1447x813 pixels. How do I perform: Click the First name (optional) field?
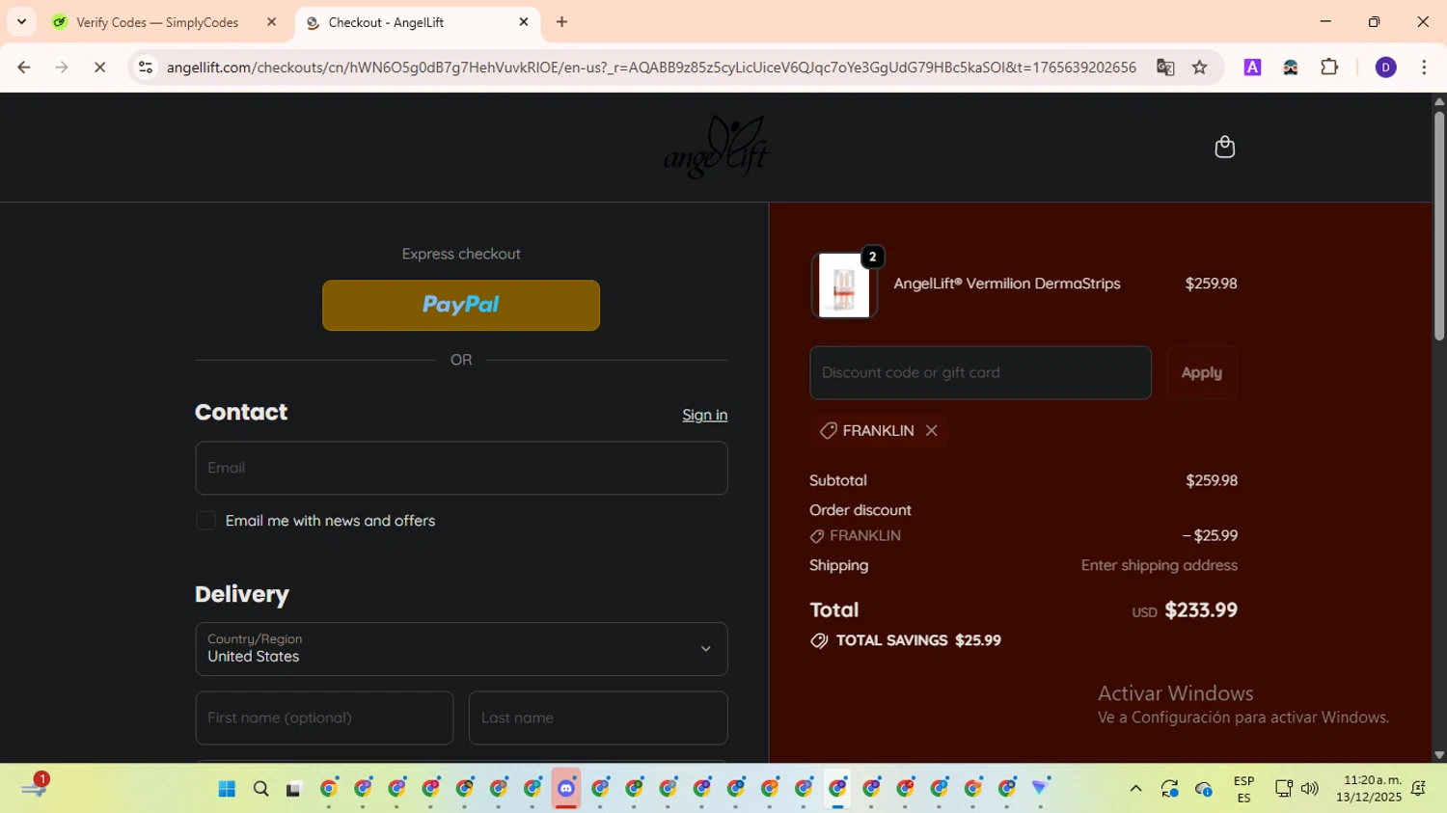click(x=324, y=718)
